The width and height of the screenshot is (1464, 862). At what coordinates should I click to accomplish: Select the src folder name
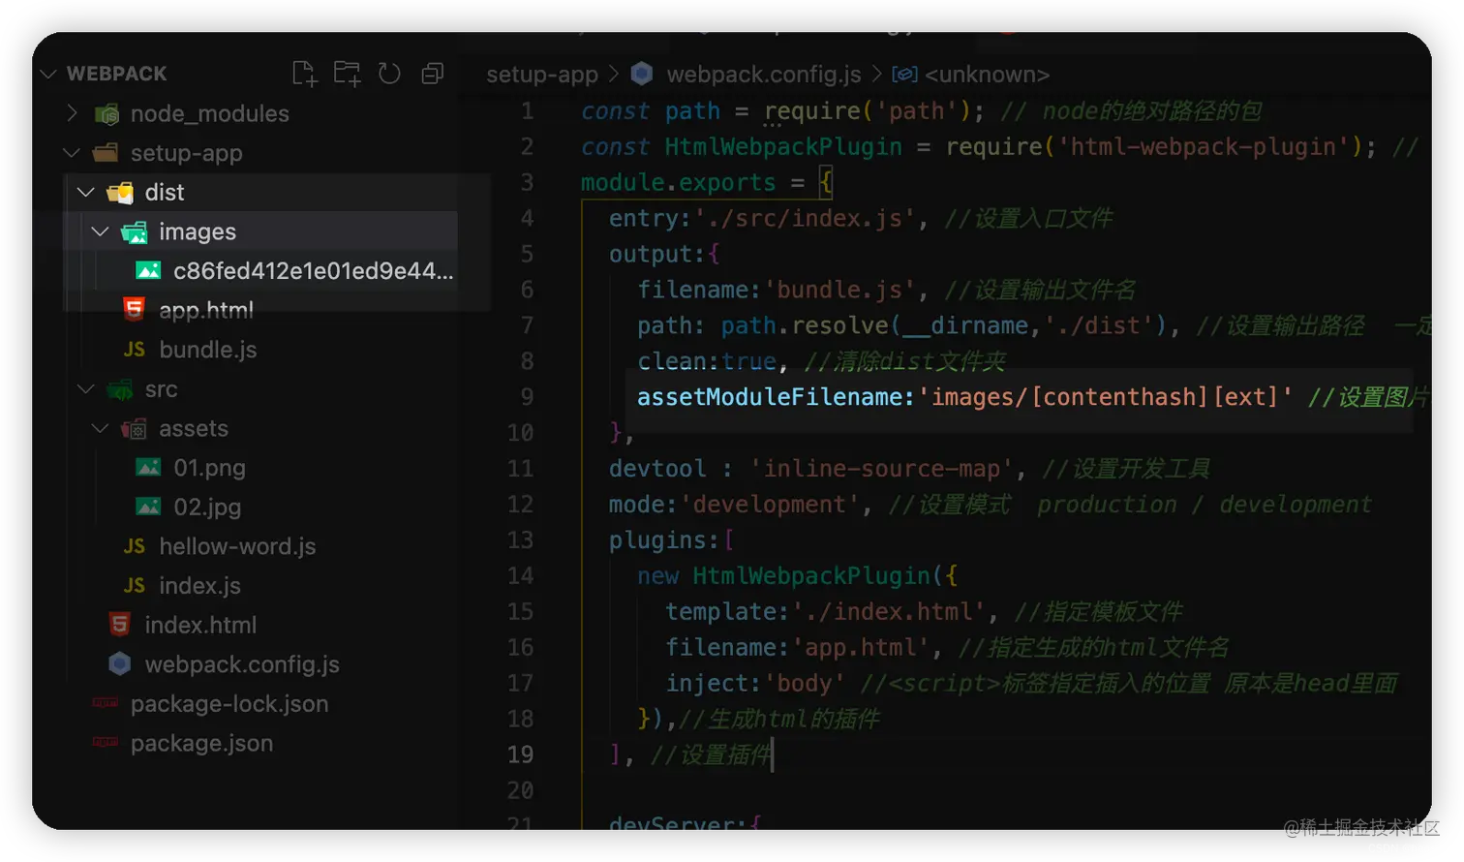162,389
